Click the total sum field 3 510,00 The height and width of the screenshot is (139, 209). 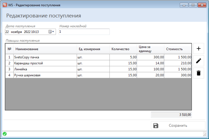171,115
